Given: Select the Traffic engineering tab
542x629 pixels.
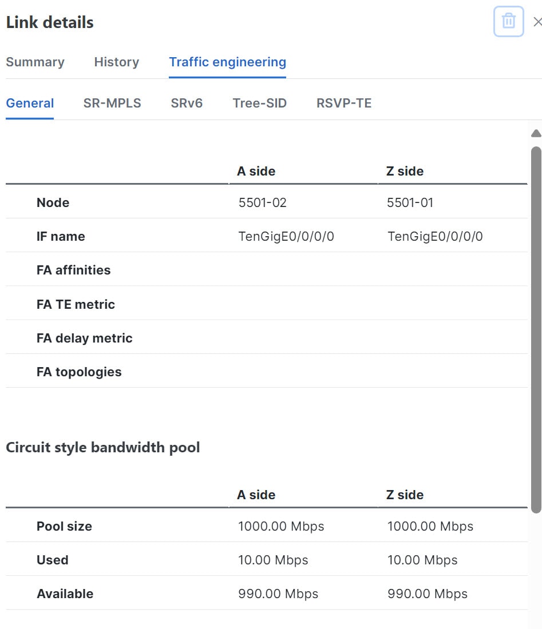Looking at the screenshot, I should pyautogui.click(x=227, y=62).
